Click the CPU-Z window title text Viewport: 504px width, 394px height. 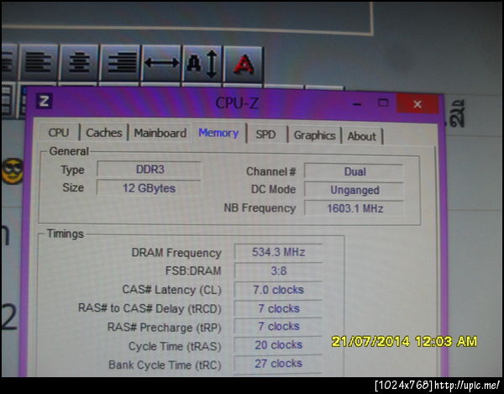237,102
